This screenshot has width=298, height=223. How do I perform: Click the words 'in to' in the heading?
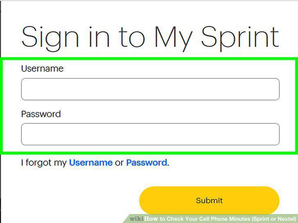(x=117, y=37)
